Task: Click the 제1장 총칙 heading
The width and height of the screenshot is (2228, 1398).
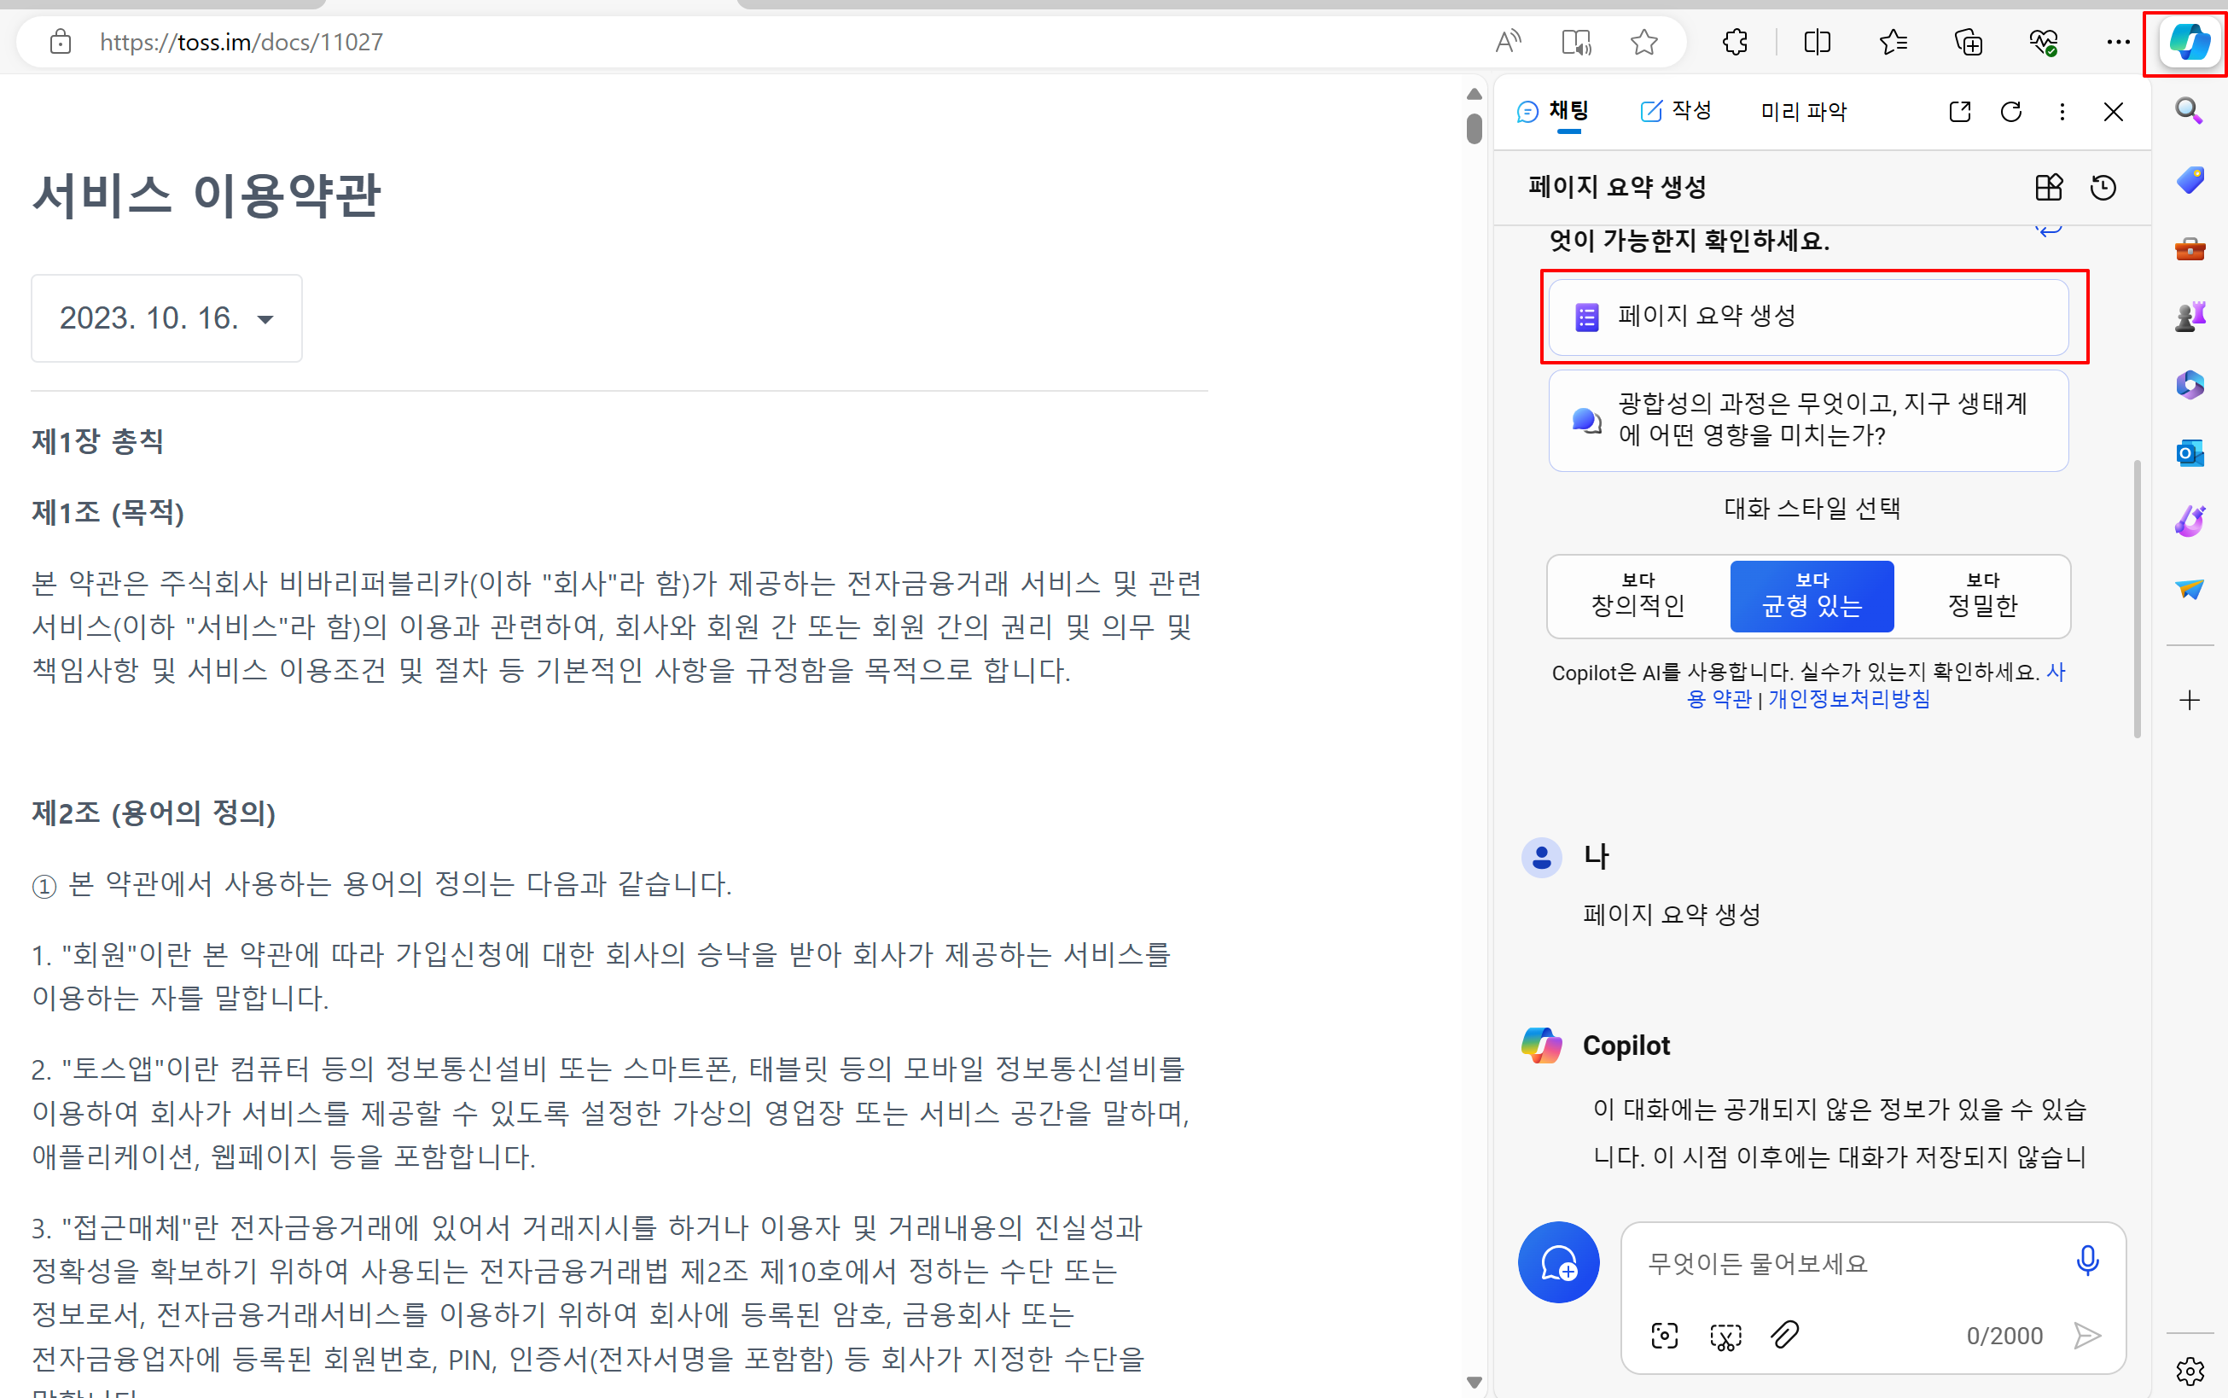Action: tap(98, 441)
